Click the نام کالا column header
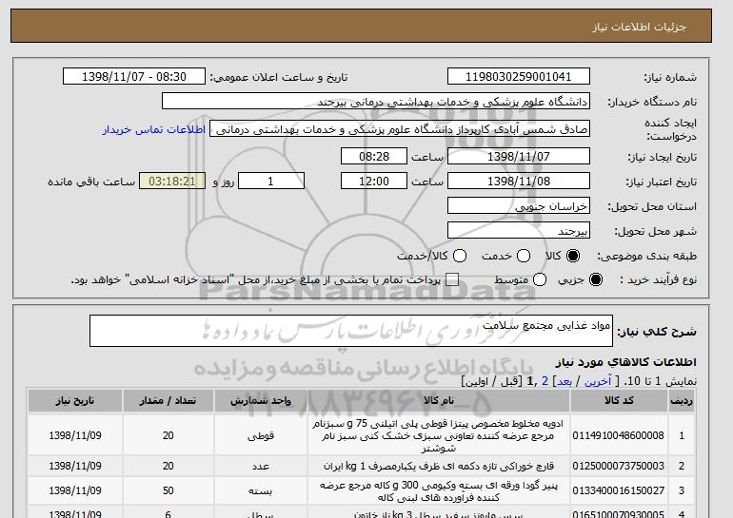This screenshot has height=518, width=733. 439,401
